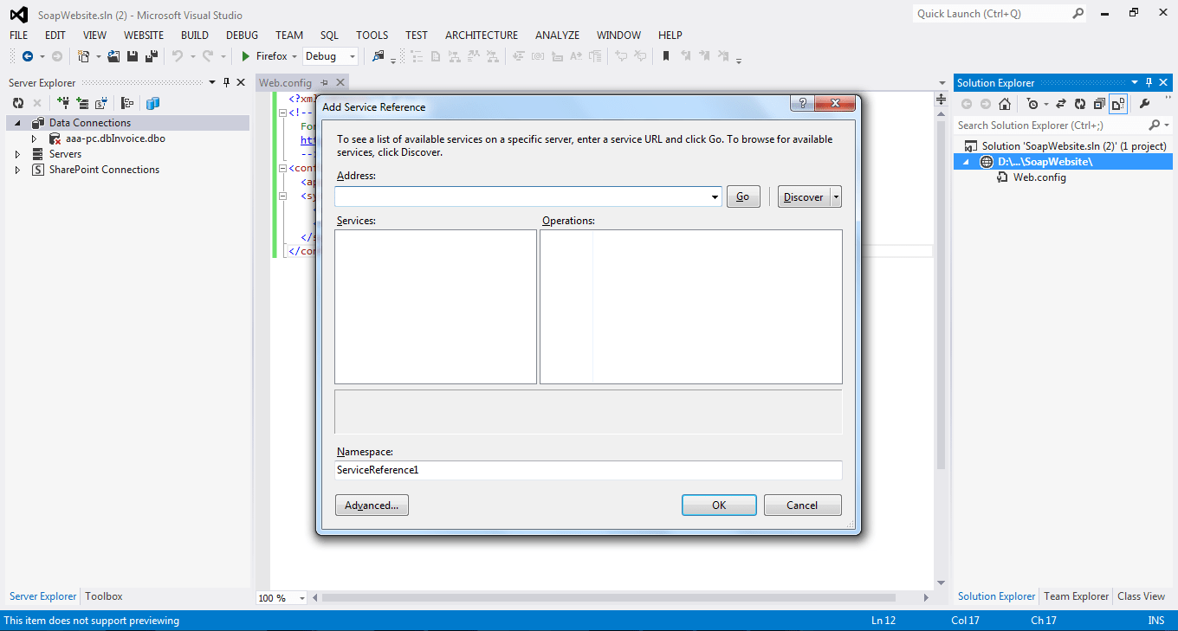Refresh the Server Explorer tree
Image resolution: width=1178 pixels, height=631 pixels.
[x=17, y=103]
